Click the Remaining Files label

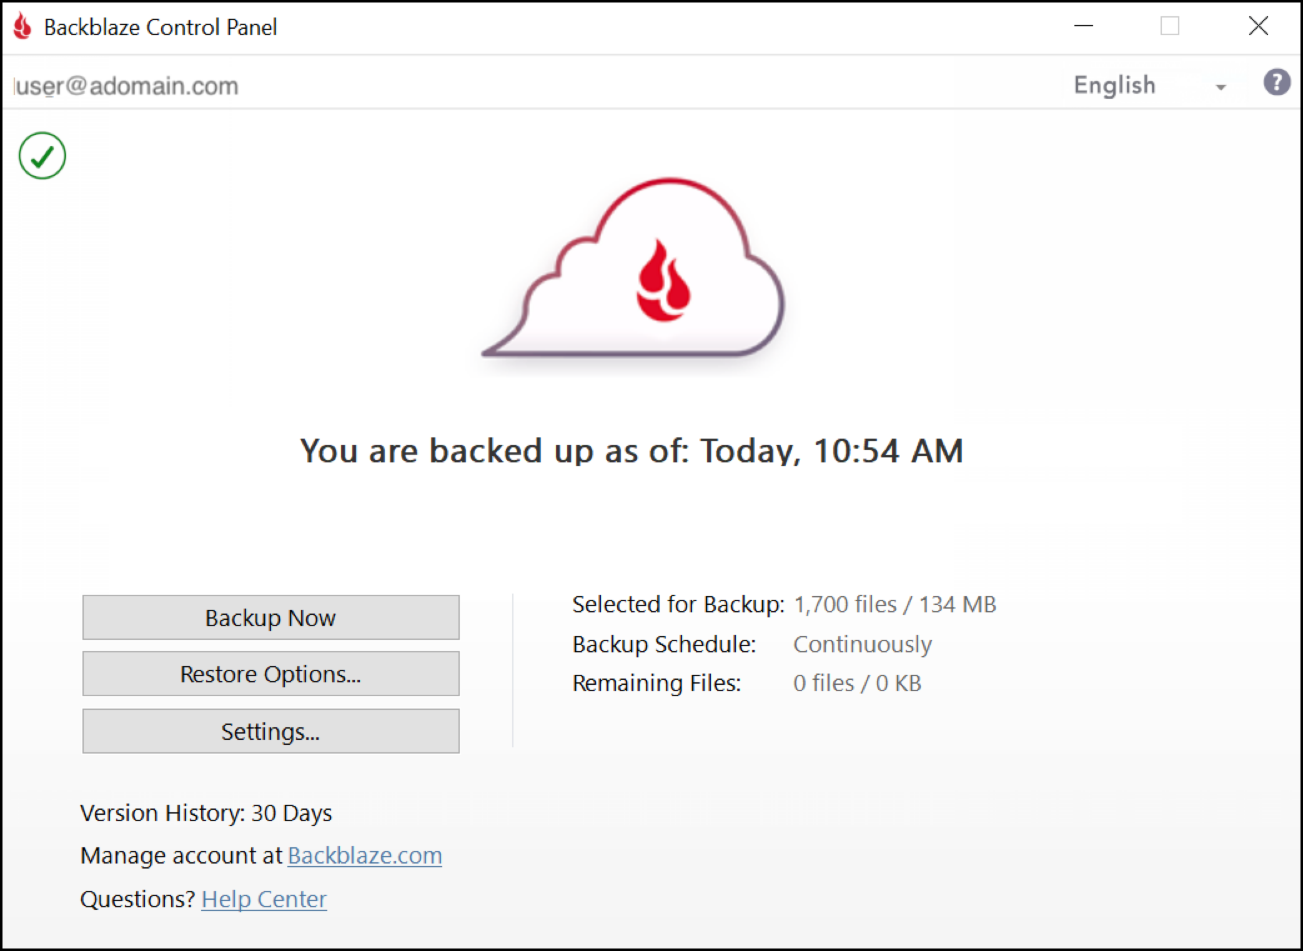[x=656, y=683]
